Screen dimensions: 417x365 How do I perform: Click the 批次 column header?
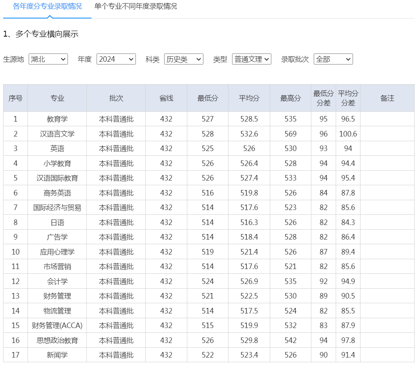point(116,98)
